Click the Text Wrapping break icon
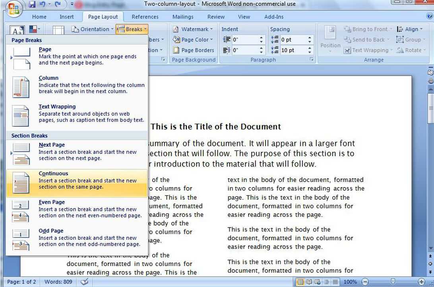 pyautogui.click(x=21, y=116)
